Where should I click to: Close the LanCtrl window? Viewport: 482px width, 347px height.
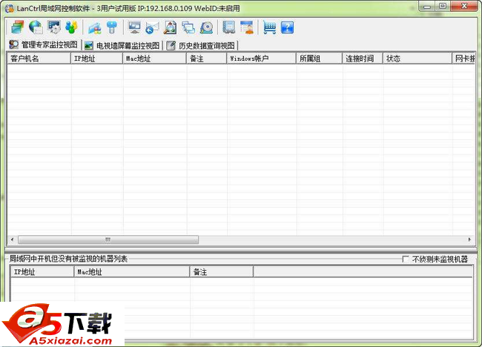coord(464,7)
